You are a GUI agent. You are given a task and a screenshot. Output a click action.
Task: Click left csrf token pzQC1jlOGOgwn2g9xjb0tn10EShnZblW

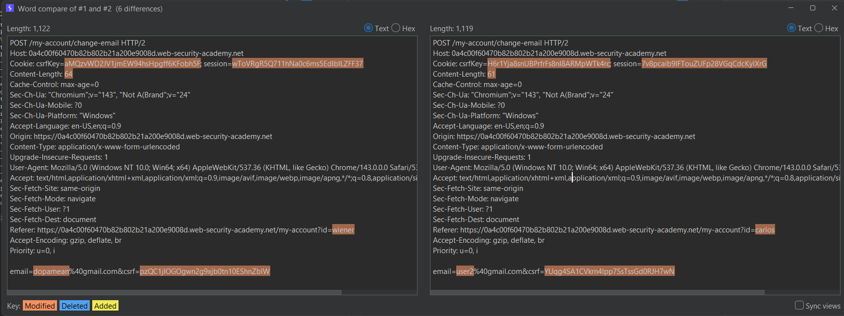(205, 271)
